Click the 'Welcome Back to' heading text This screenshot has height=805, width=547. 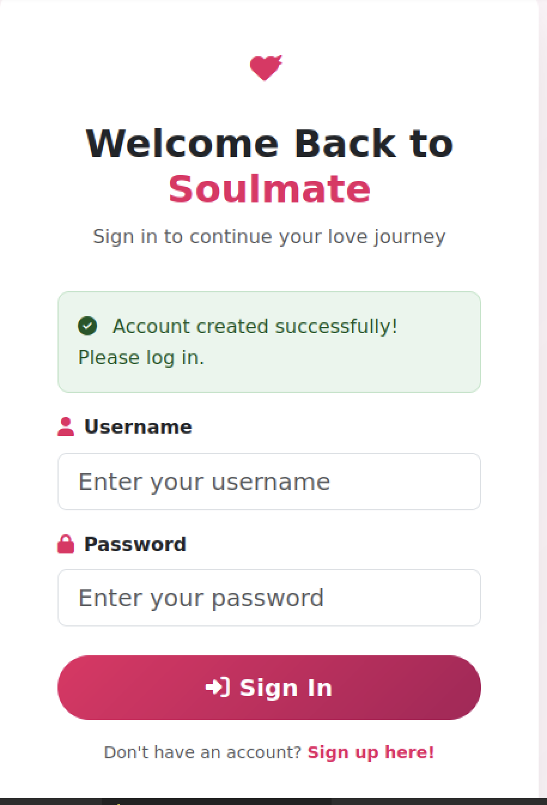point(269,144)
